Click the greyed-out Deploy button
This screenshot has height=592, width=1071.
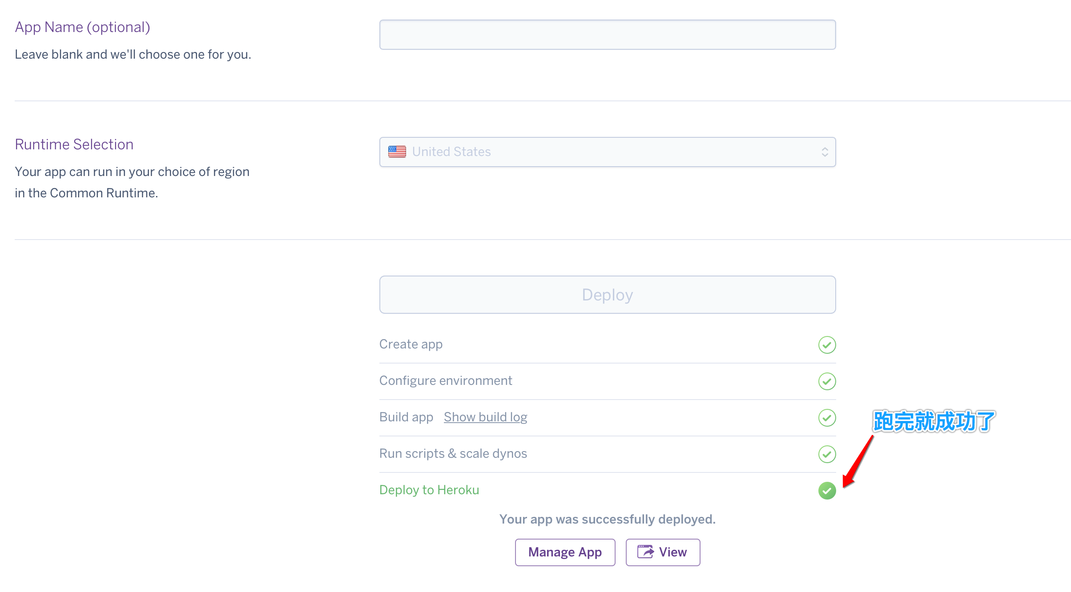click(x=607, y=295)
